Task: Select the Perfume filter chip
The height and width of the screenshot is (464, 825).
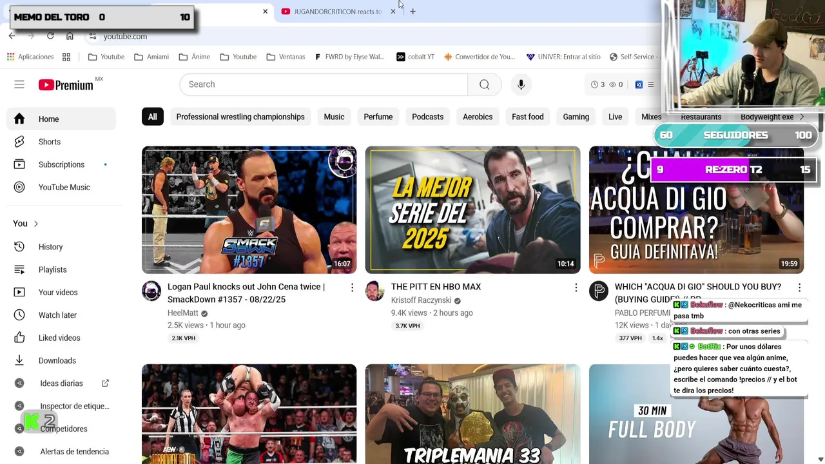Action: 378,117
